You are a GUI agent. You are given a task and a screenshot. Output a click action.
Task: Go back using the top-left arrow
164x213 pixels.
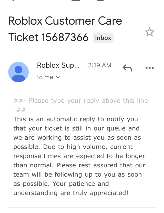(x=12, y=0)
